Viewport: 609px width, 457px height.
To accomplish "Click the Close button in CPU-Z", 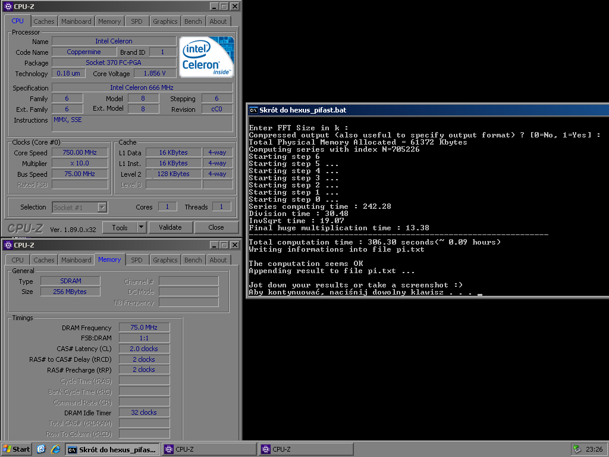I will click(216, 228).
